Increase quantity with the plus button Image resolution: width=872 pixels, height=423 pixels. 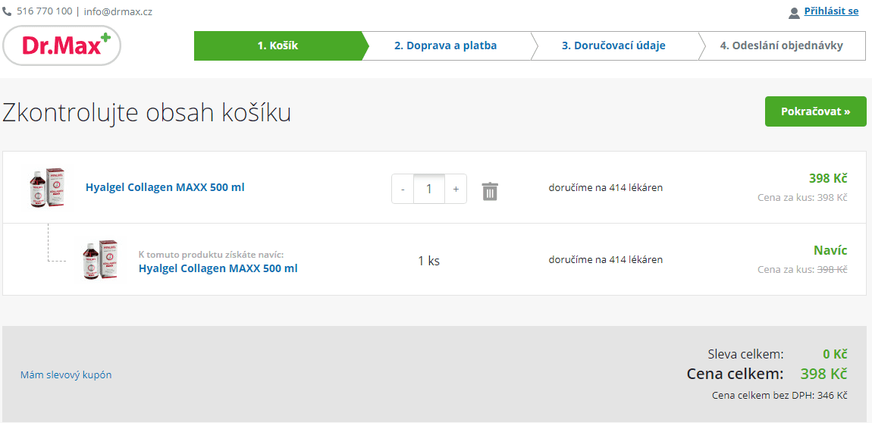(456, 189)
